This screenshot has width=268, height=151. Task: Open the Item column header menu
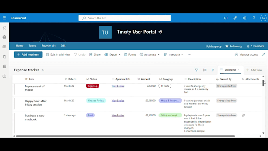tap(30, 79)
